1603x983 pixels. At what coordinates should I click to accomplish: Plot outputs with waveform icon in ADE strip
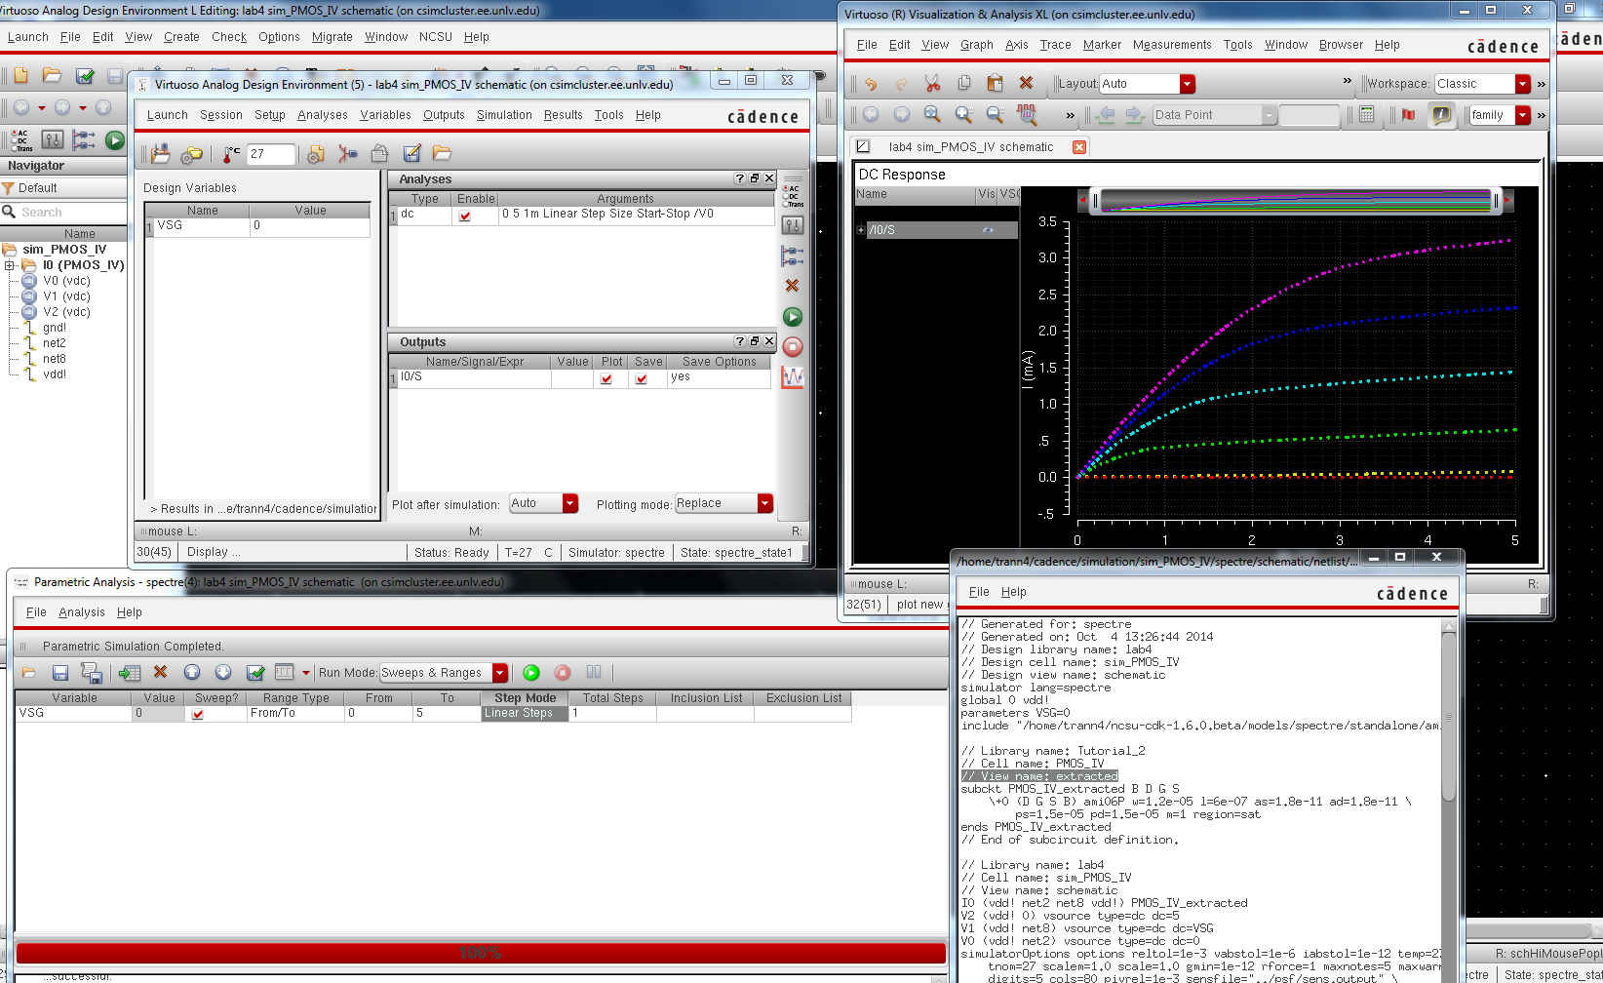pyautogui.click(x=793, y=376)
